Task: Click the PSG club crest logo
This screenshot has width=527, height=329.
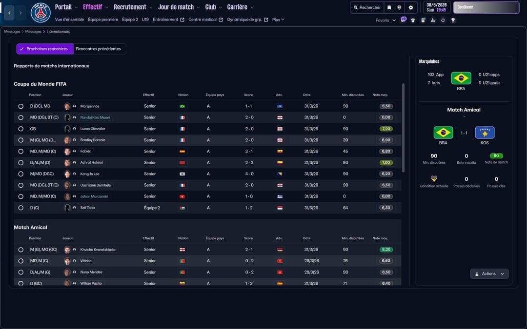Action: pyautogui.click(x=41, y=13)
